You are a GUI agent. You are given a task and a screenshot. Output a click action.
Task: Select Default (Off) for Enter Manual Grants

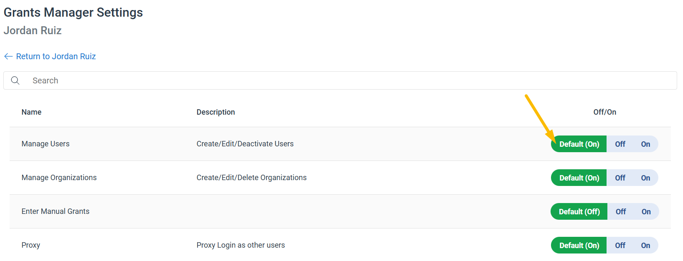click(579, 211)
